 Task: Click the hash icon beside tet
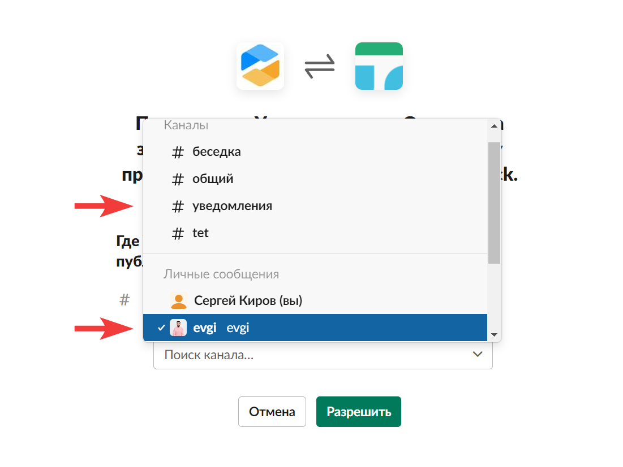pos(178,234)
